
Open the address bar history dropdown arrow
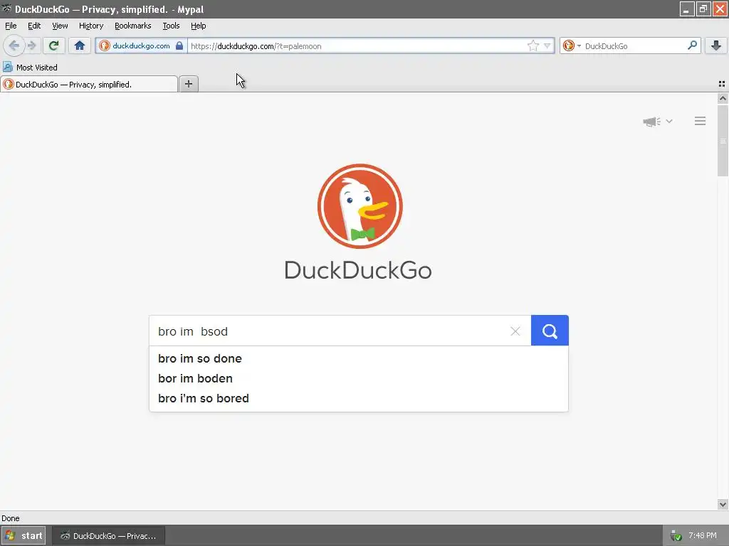tap(547, 45)
